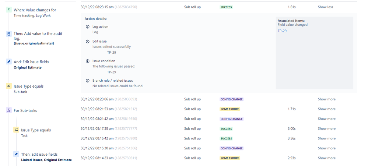Collapse the 08:23:15 entry with 'Show less'
368x166 pixels.
[x=325, y=7]
